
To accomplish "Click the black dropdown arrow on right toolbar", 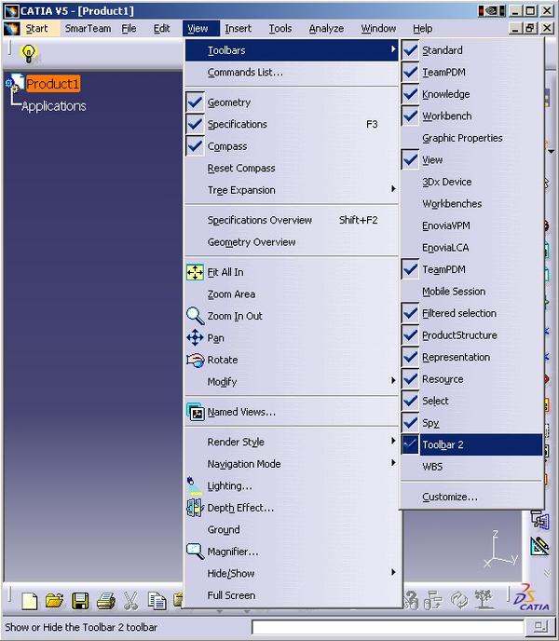I will (552, 152).
